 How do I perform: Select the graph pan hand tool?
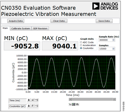[77, 104]
